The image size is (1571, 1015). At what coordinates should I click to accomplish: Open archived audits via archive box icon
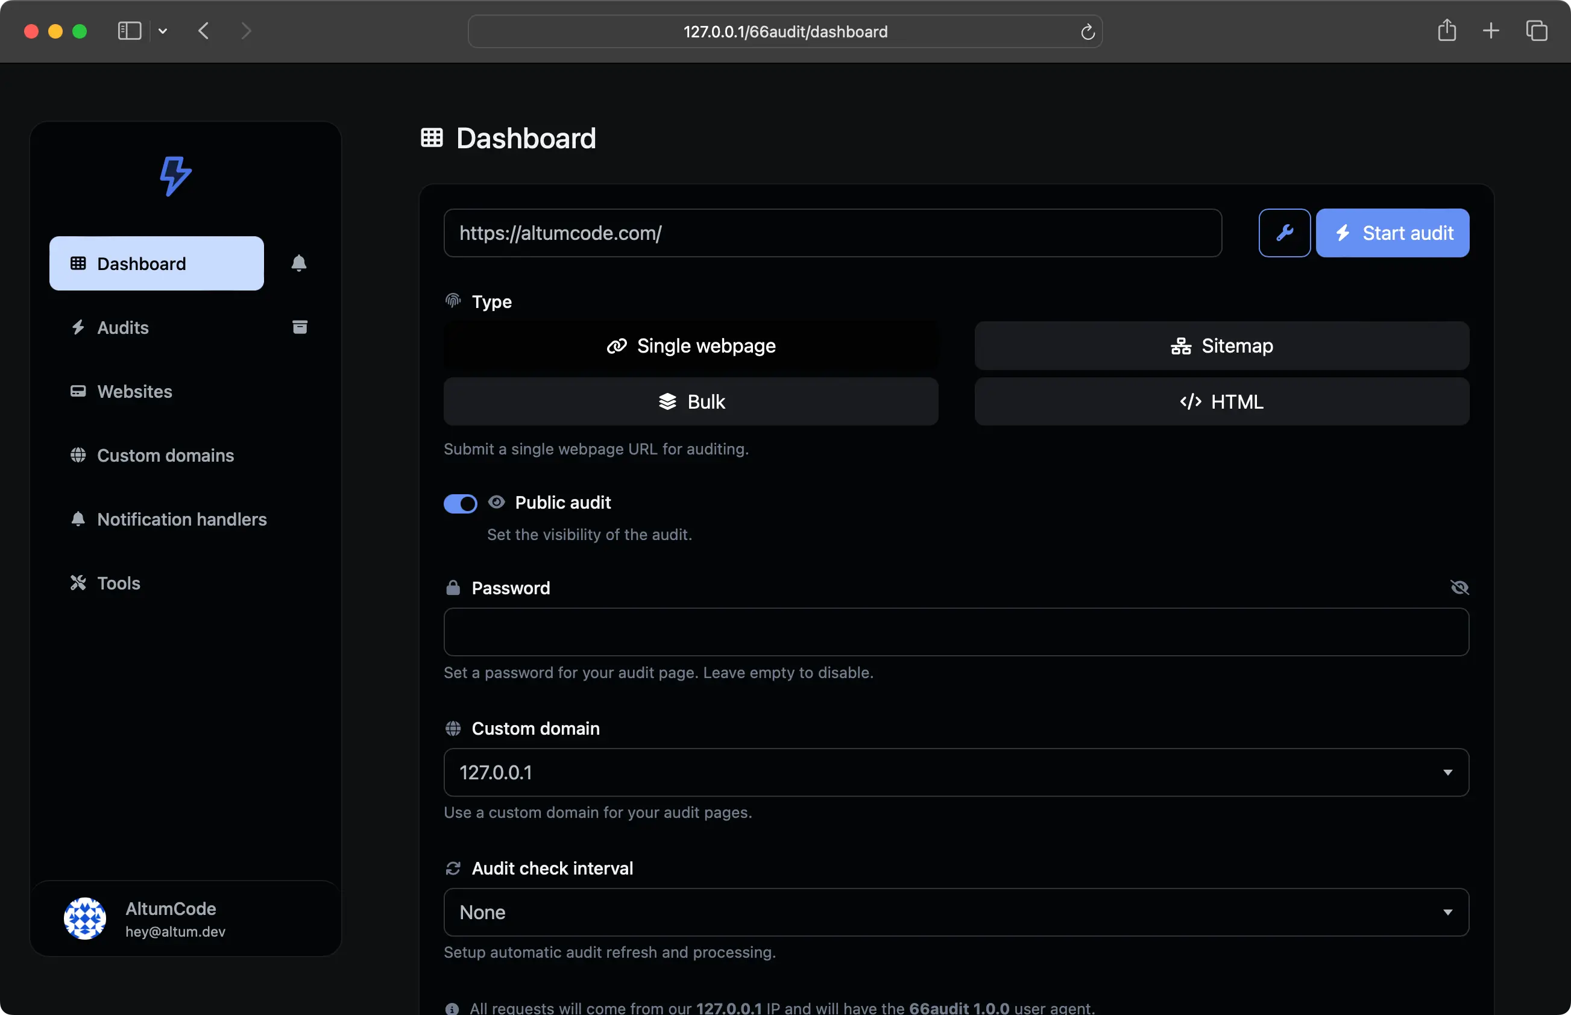click(299, 327)
